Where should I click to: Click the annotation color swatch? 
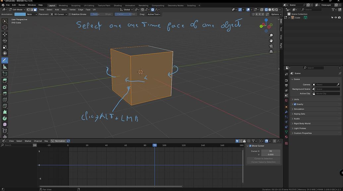[x=20, y=14]
